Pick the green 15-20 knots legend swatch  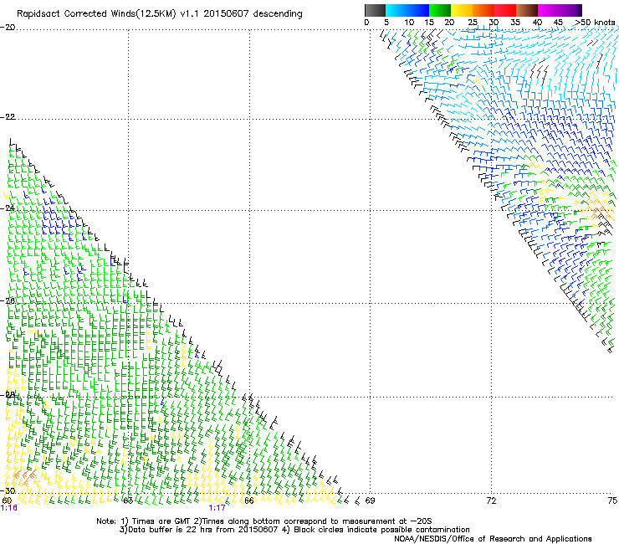[440, 10]
